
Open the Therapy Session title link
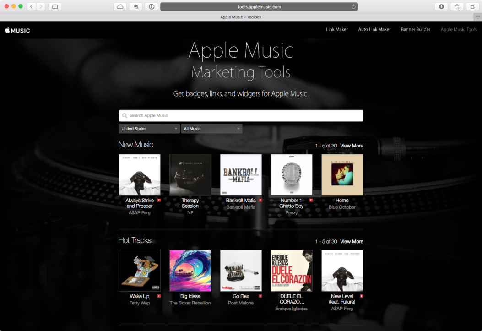[190, 203]
